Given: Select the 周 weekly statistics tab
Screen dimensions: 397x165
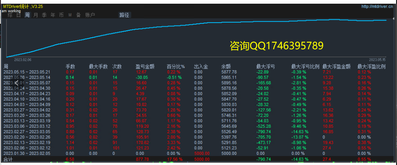Looking at the screenshot, I should pyautogui.click(x=27, y=15).
